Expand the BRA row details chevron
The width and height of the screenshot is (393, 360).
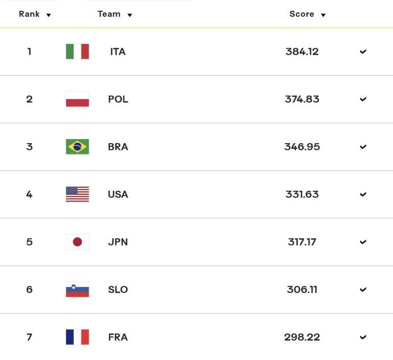pos(363,147)
